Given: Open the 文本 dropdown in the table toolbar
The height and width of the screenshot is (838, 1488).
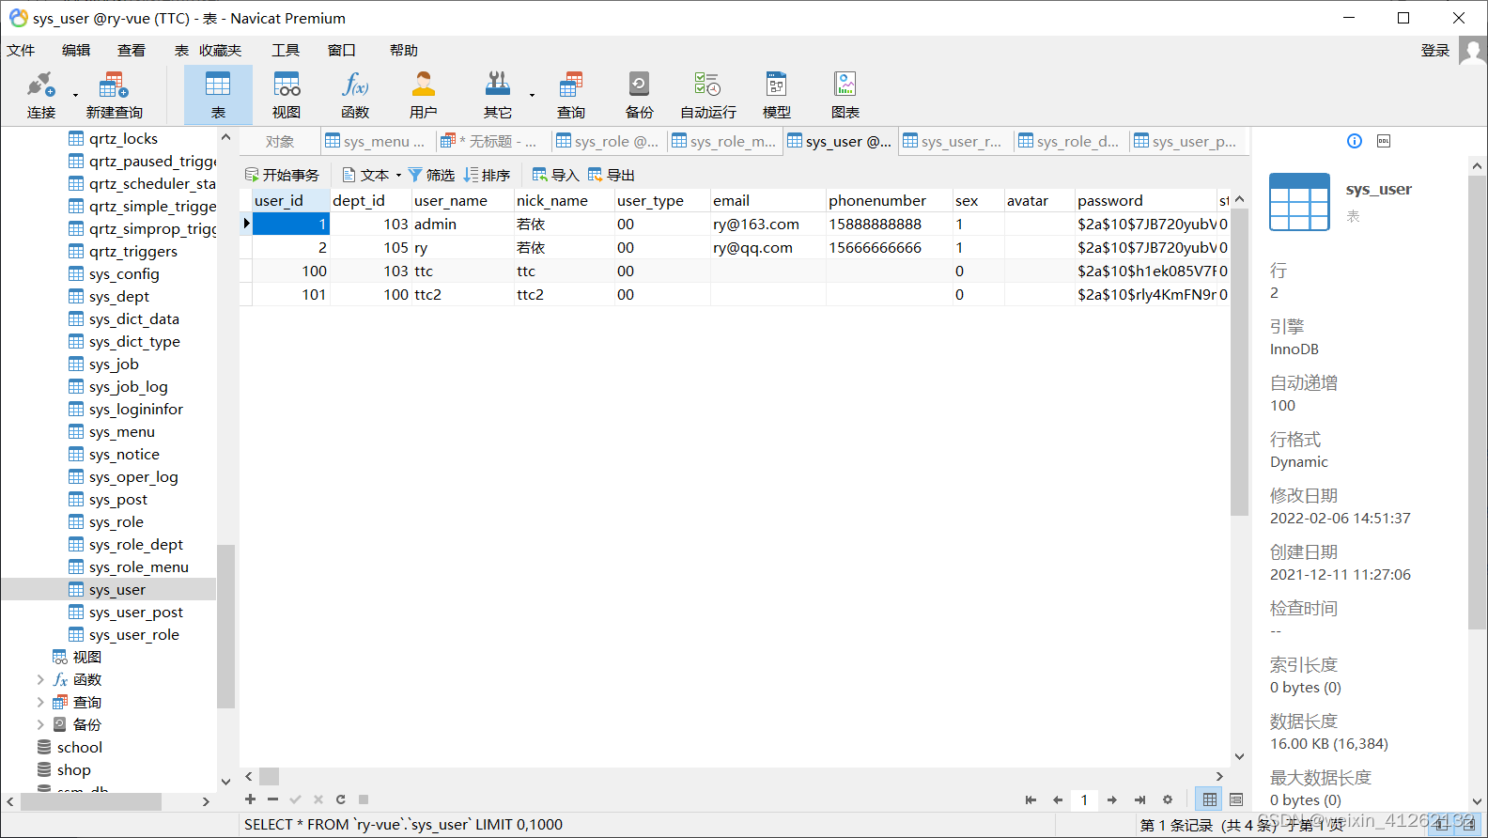Looking at the screenshot, I should coord(372,175).
